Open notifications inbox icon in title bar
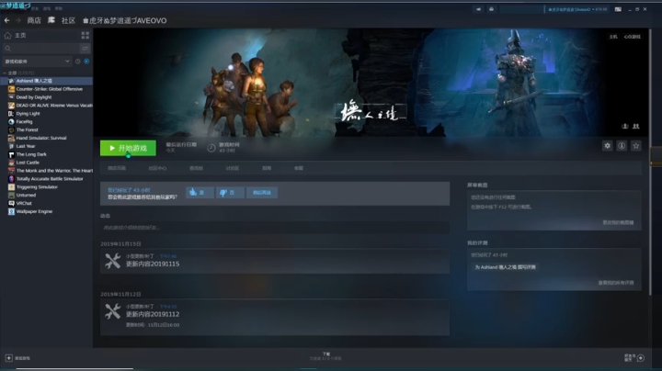 coord(491,9)
